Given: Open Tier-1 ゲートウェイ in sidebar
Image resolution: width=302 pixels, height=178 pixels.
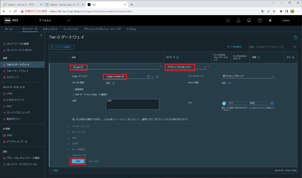Looking at the screenshot, I should pos(18,71).
